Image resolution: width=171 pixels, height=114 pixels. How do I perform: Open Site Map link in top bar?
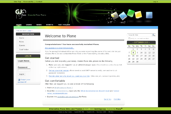pyautogui.click(x=17, y=2)
